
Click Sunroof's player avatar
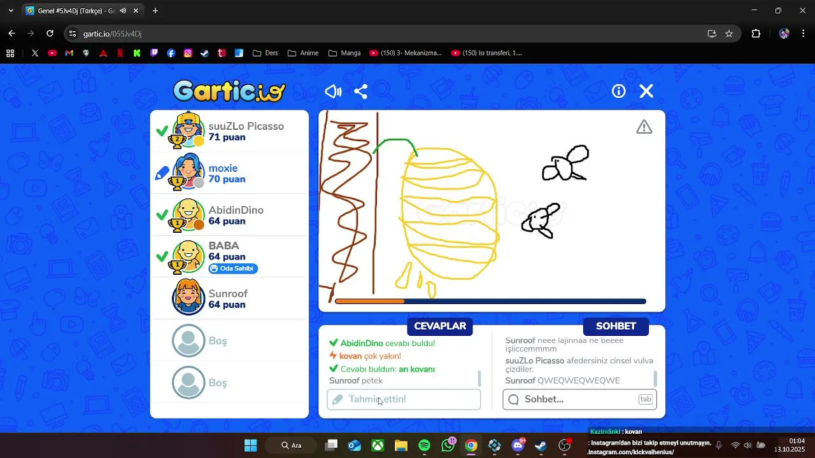(x=188, y=297)
